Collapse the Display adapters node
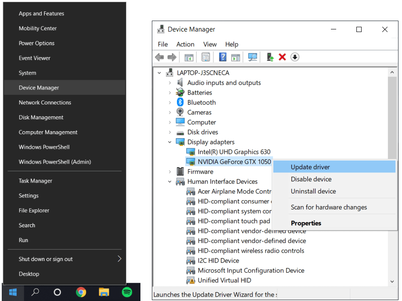 click(170, 142)
